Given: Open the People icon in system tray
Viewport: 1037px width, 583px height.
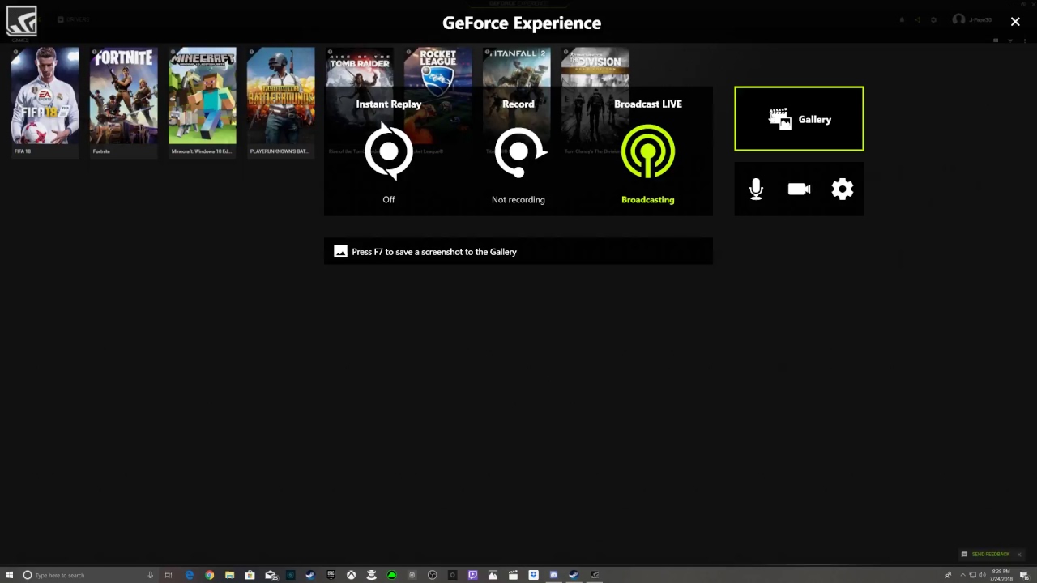Looking at the screenshot, I should tap(948, 575).
